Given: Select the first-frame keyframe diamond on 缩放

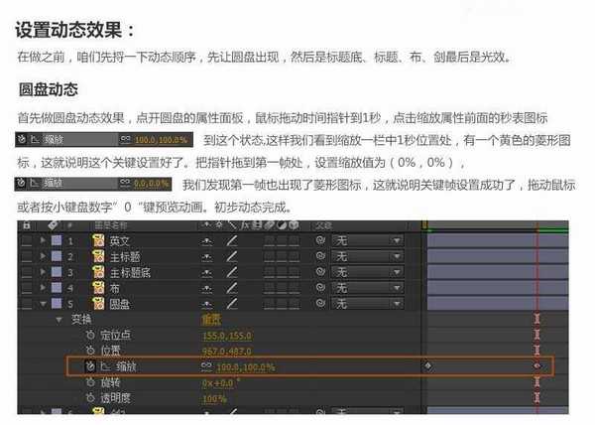Looking at the screenshot, I should [427, 366].
